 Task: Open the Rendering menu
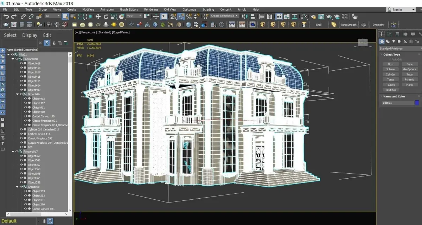click(x=151, y=9)
